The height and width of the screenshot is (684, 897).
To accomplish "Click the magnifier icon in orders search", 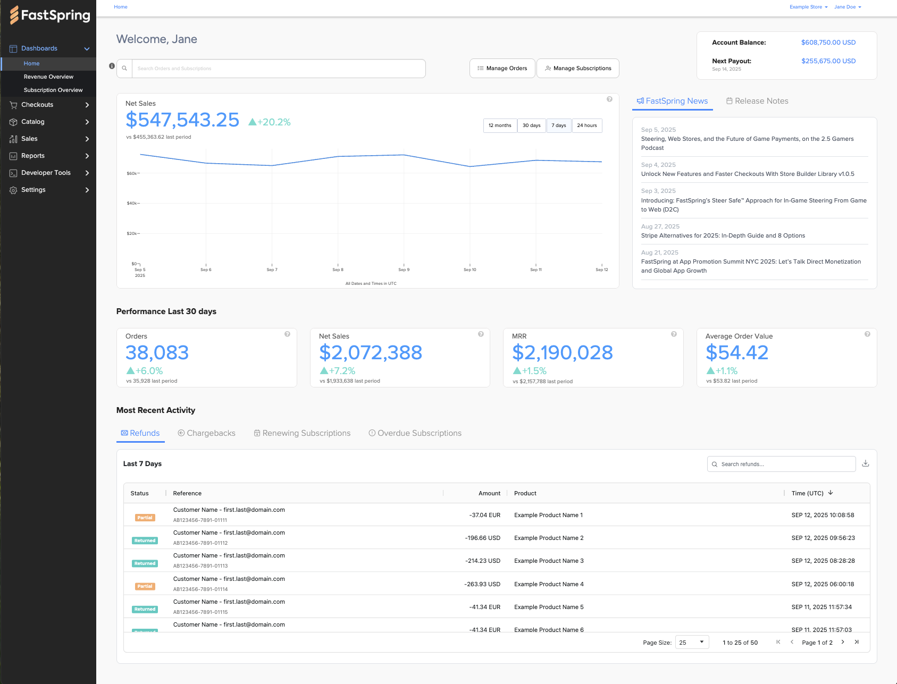I will pyautogui.click(x=124, y=69).
